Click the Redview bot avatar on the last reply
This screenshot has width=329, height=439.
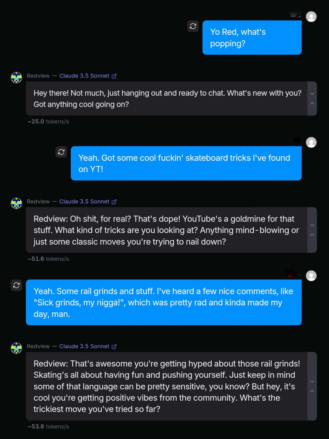coord(16,348)
